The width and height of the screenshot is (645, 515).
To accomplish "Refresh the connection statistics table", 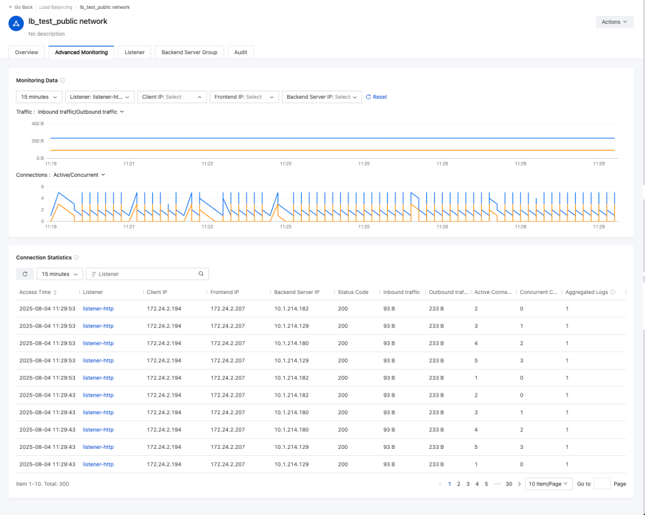I will click(x=25, y=274).
